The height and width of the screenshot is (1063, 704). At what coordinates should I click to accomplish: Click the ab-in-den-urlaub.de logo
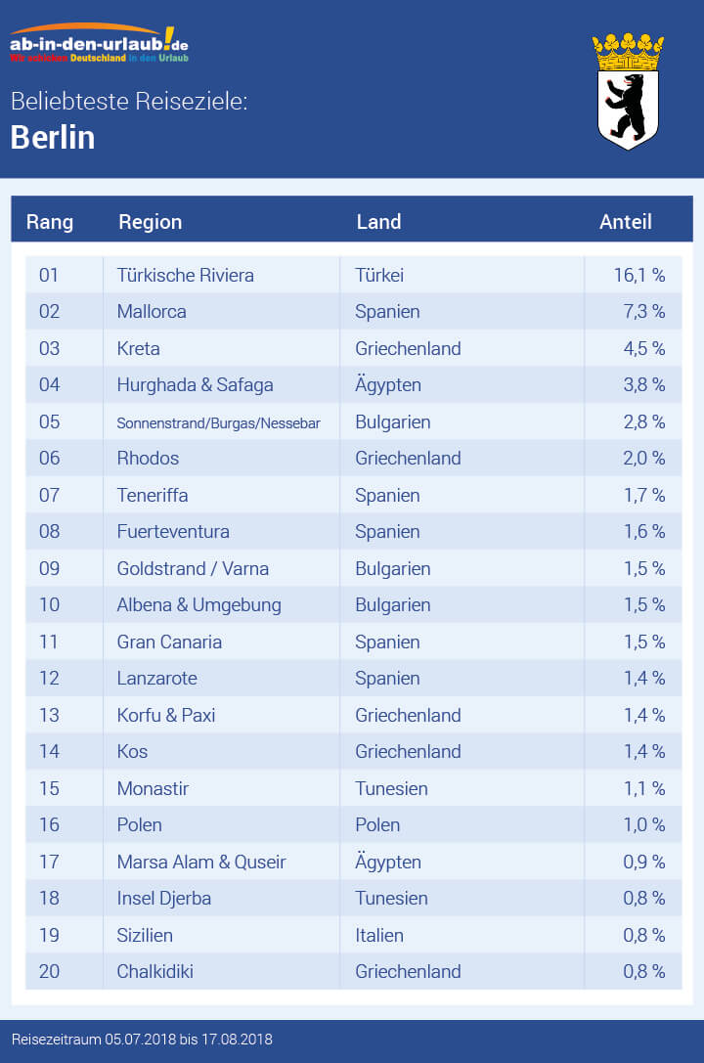[x=100, y=44]
